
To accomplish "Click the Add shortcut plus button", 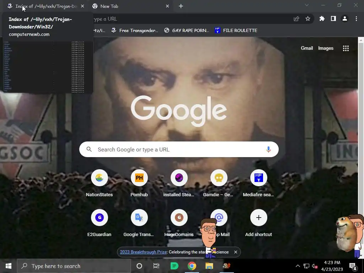I will pos(259,218).
